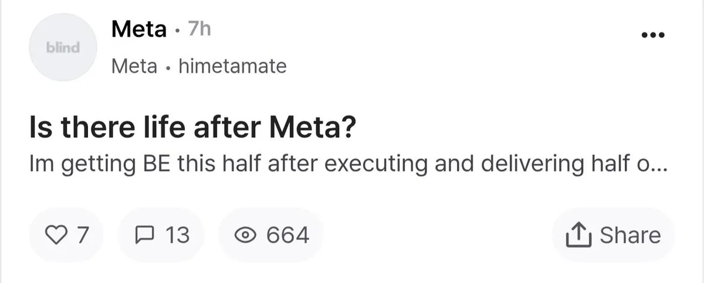Expand the truncated post preview text
The height and width of the screenshot is (283, 704).
[x=346, y=165]
